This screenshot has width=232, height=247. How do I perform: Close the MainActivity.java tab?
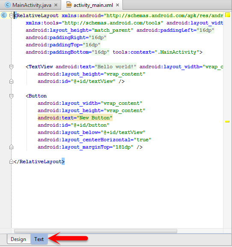(x=56, y=5)
